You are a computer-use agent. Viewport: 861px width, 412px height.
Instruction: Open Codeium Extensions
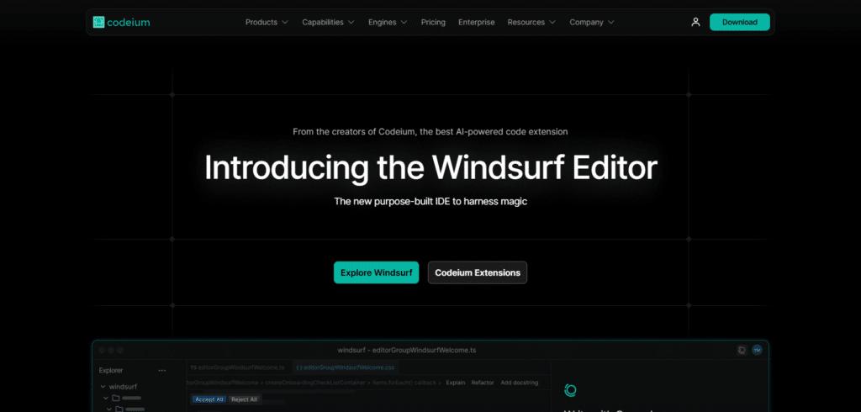point(478,272)
